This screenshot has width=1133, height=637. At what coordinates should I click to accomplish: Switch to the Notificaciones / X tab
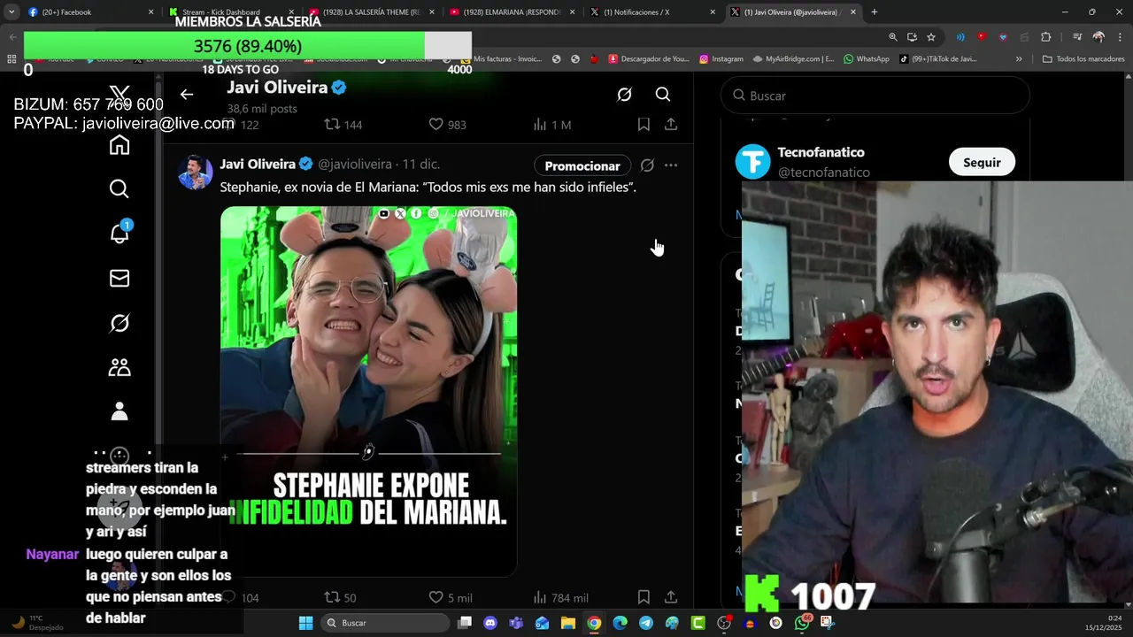tap(653, 12)
